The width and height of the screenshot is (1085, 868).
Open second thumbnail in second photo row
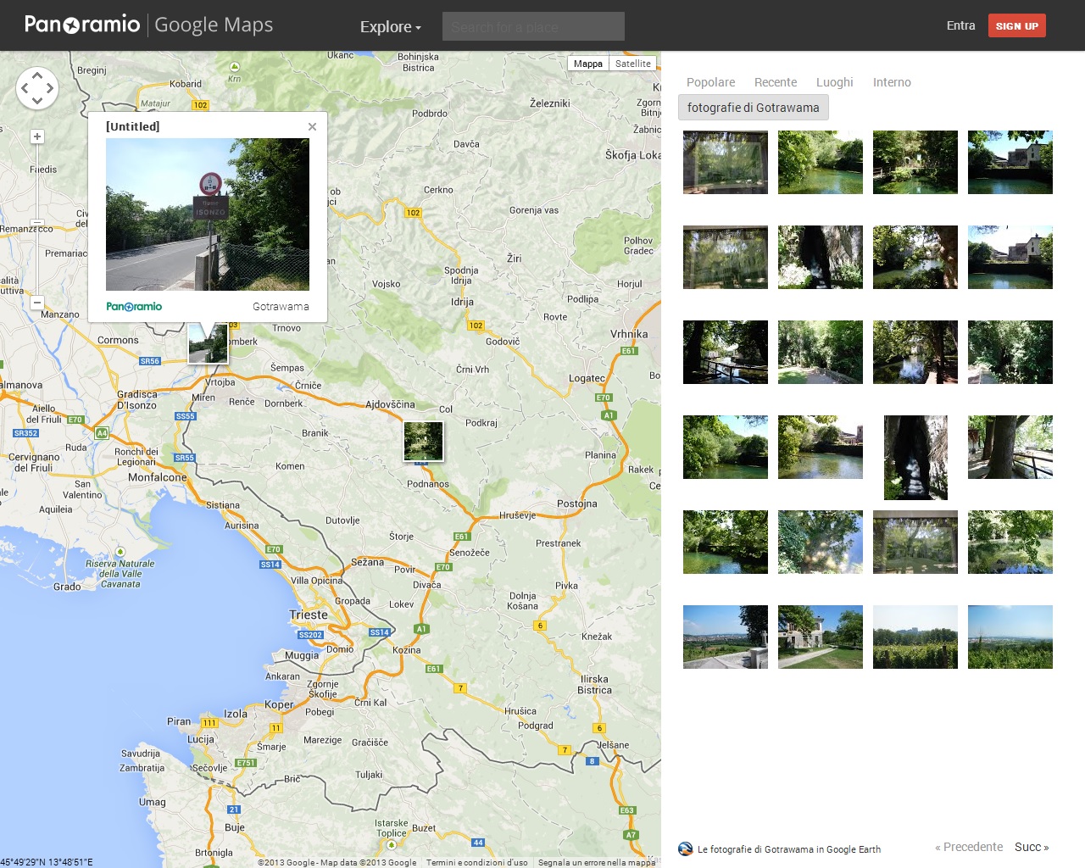pyautogui.click(x=821, y=257)
